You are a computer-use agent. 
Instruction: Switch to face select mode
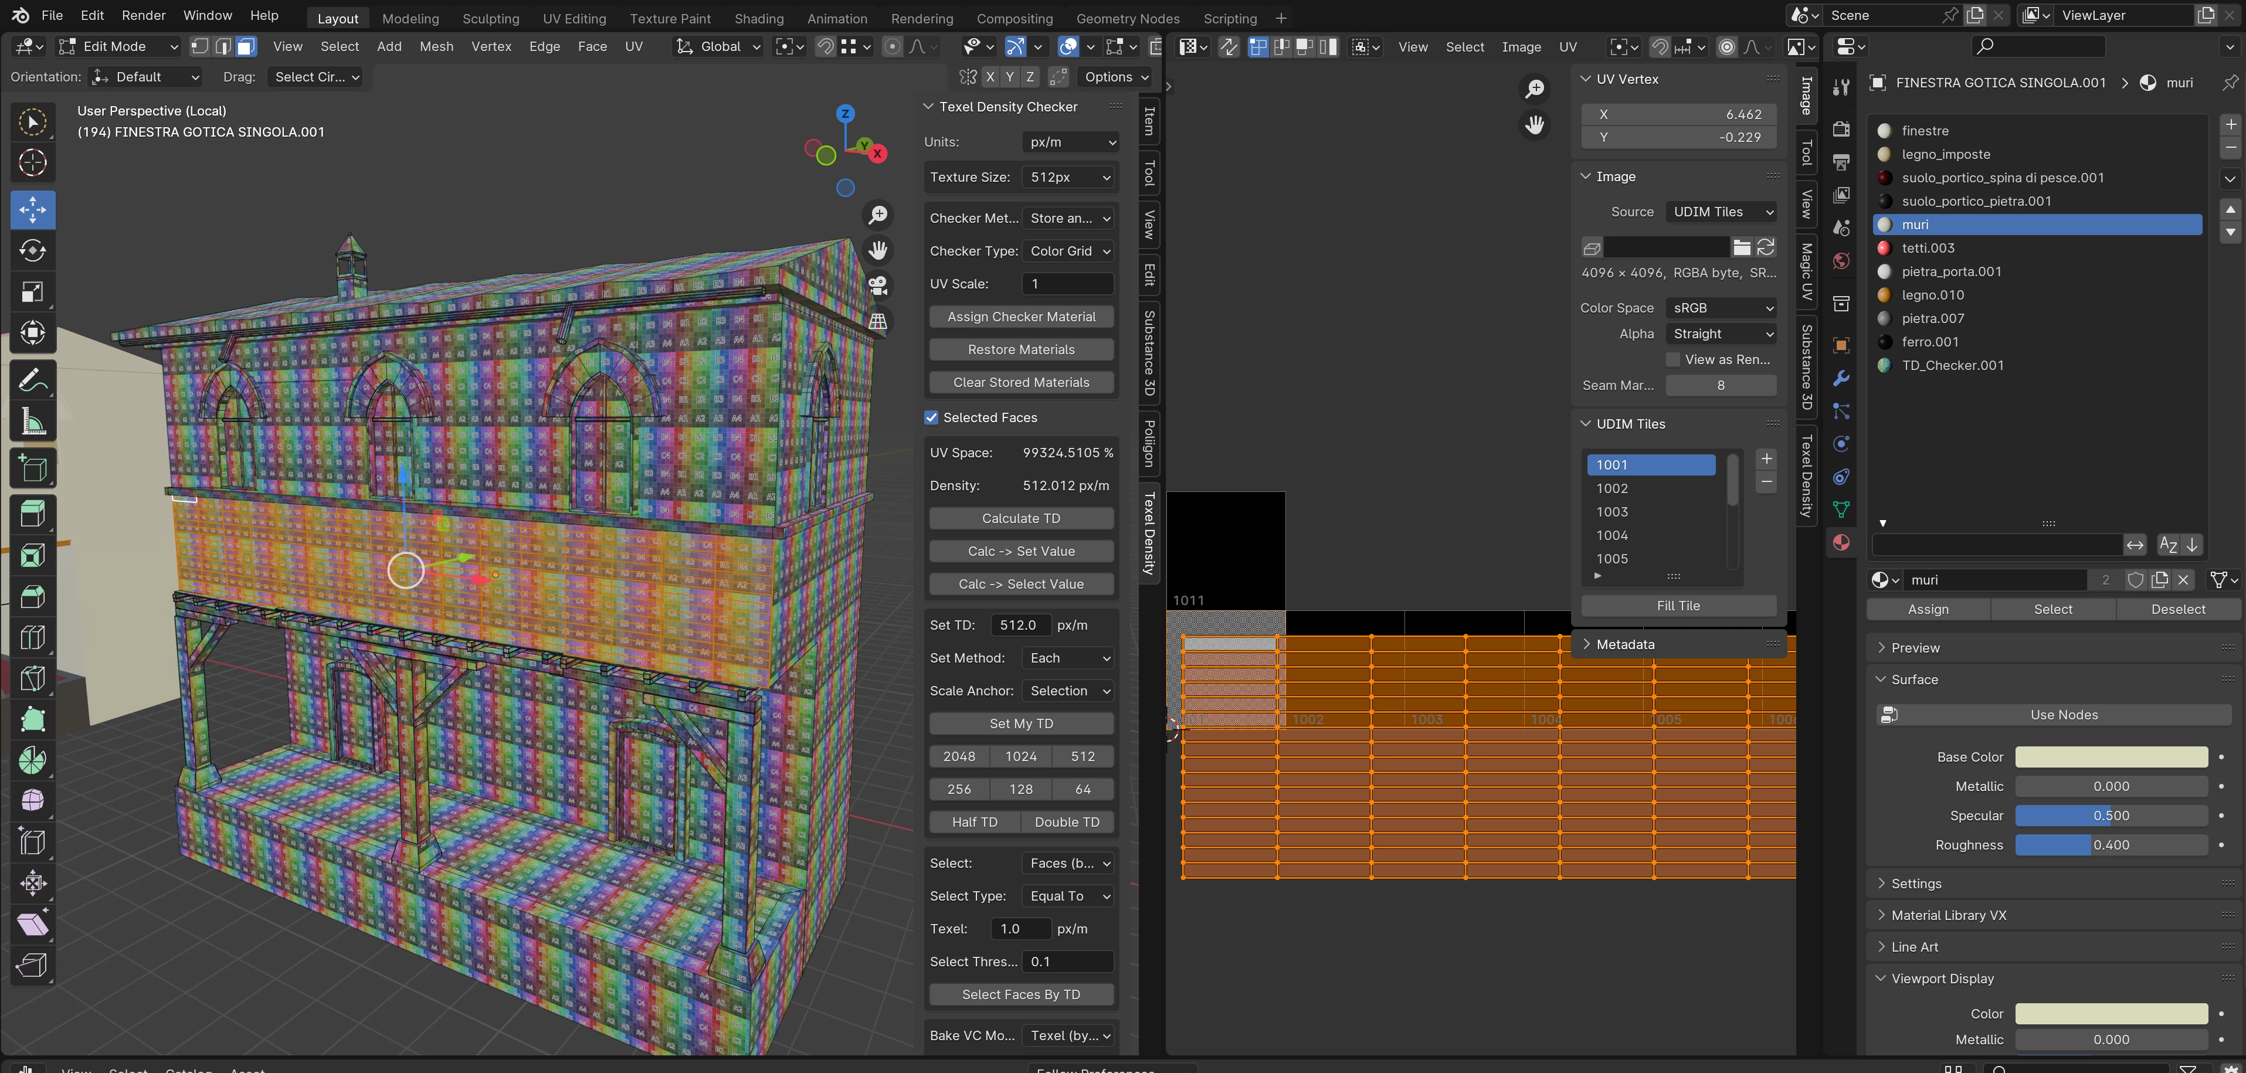pos(247,46)
